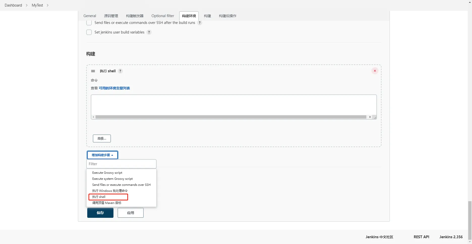
Task: Click the horizontal scrollbar in command box
Action: coord(231,117)
